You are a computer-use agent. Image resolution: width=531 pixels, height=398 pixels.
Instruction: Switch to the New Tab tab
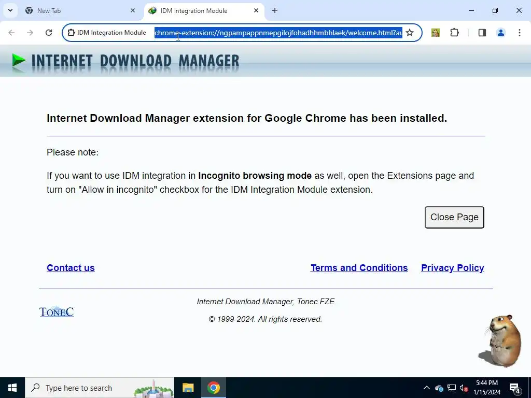coord(79,10)
